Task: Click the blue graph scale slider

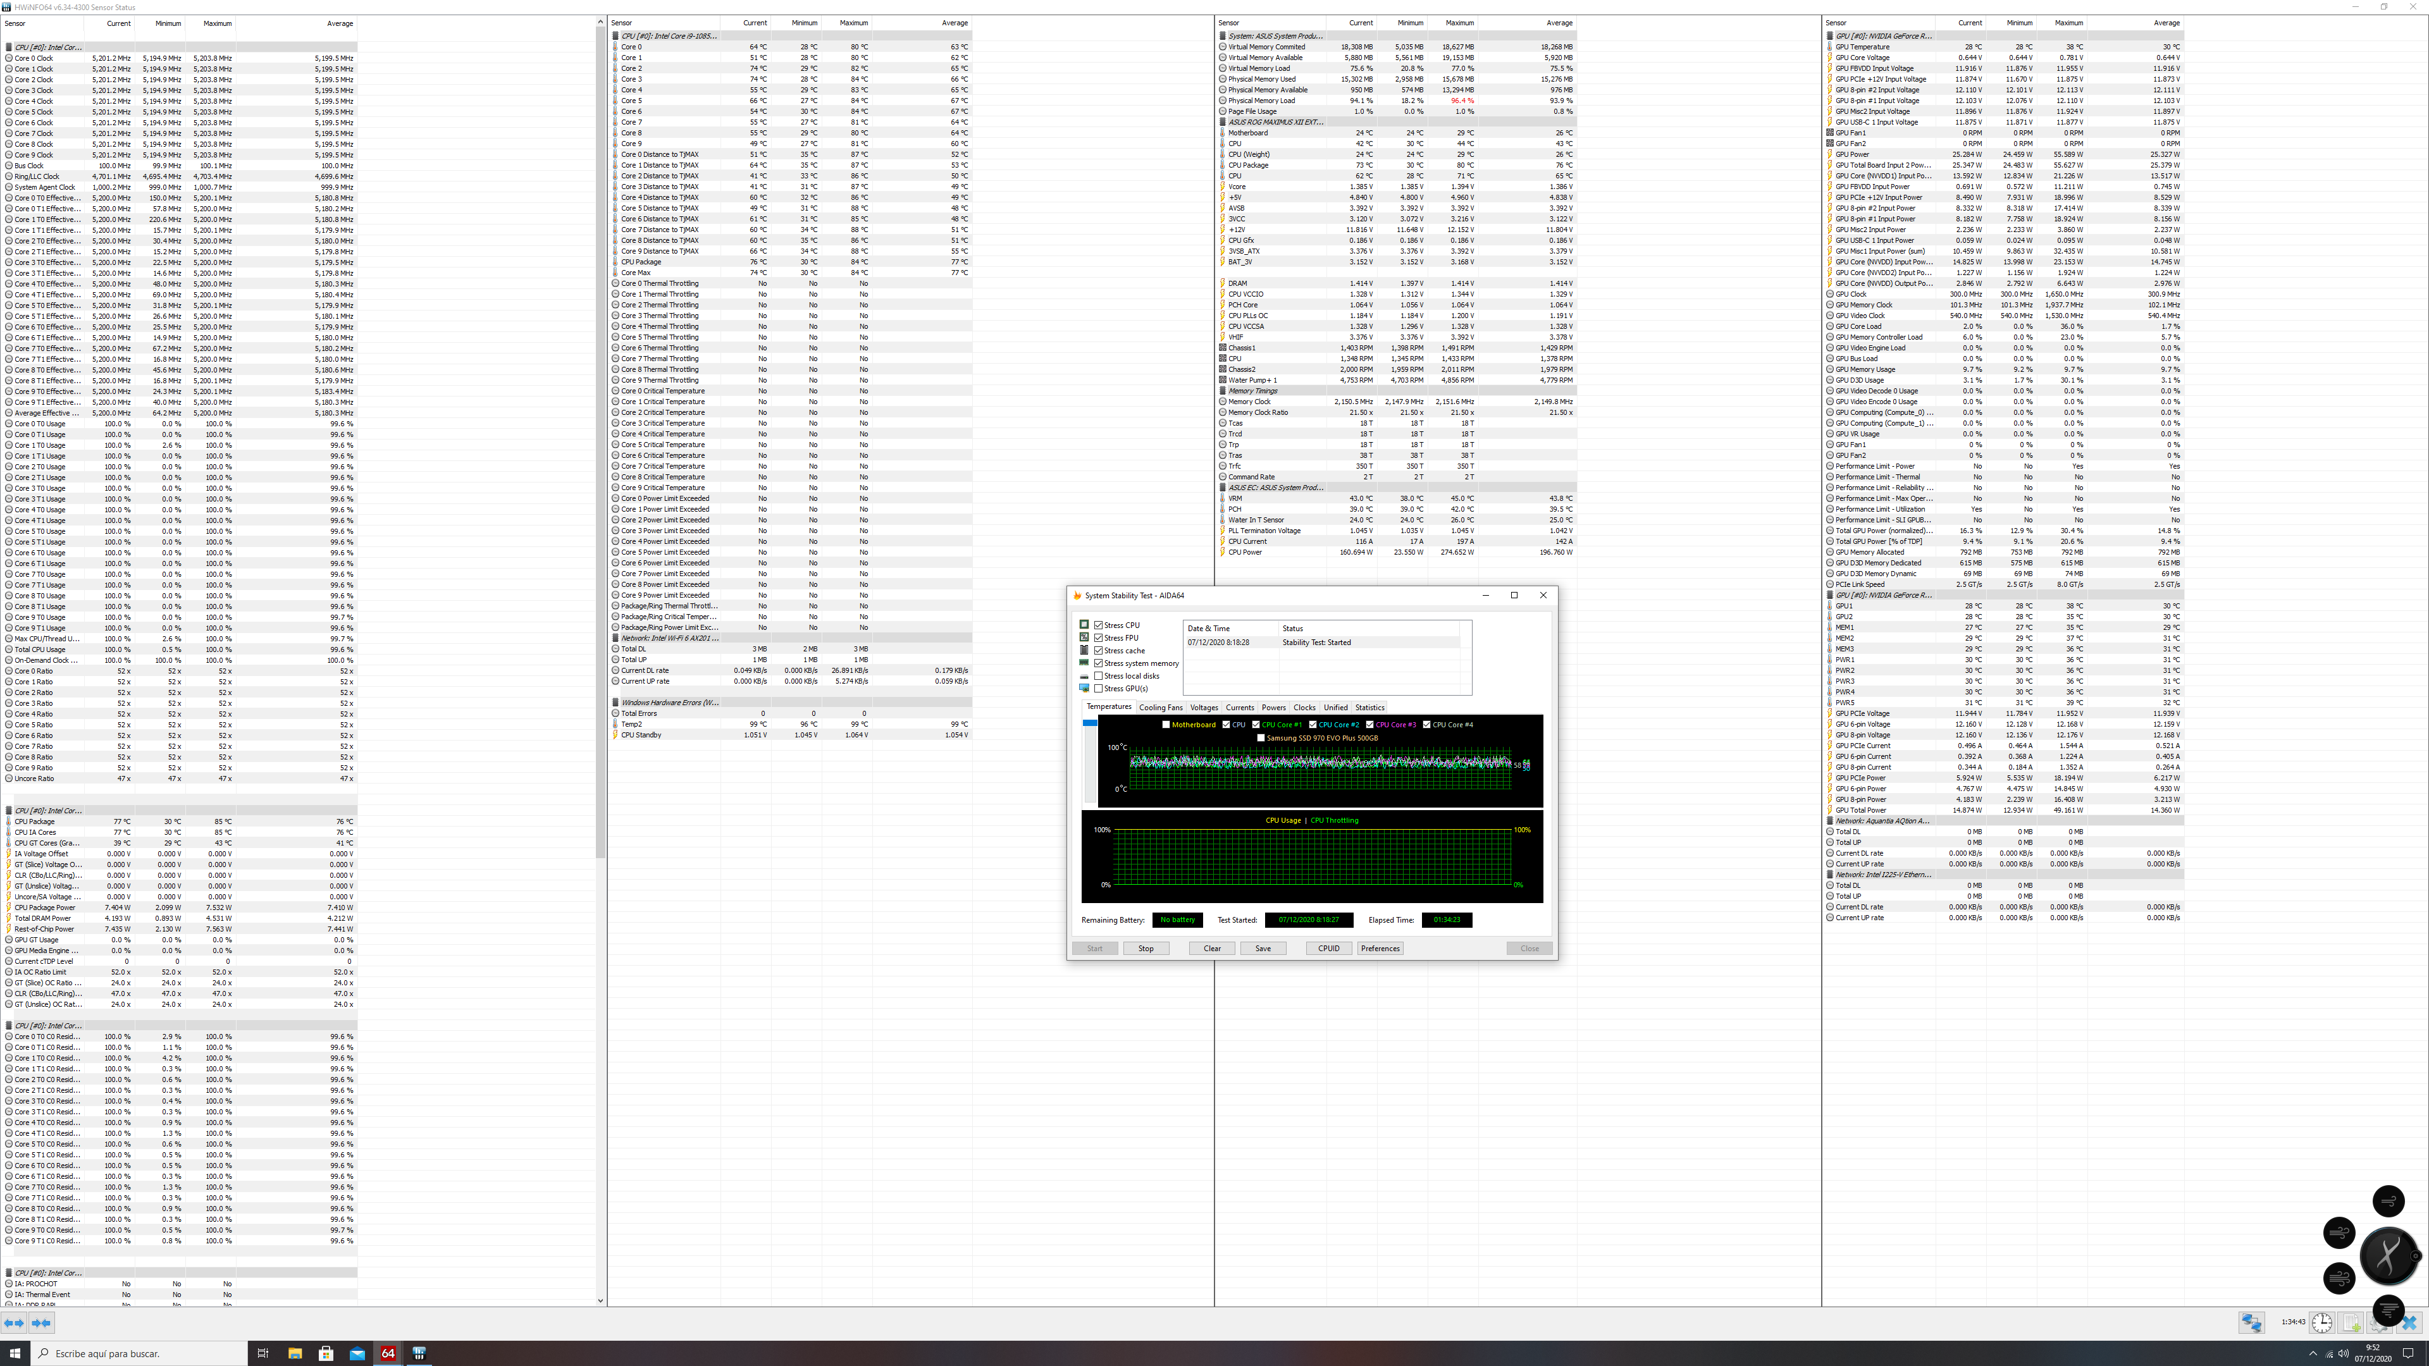Action: point(1089,723)
